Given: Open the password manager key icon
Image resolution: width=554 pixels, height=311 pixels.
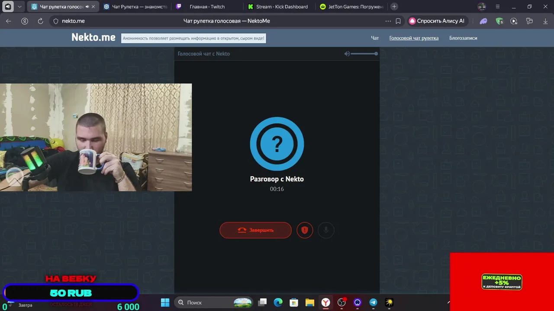Looking at the screenshot, I should (x=529, y=21).
